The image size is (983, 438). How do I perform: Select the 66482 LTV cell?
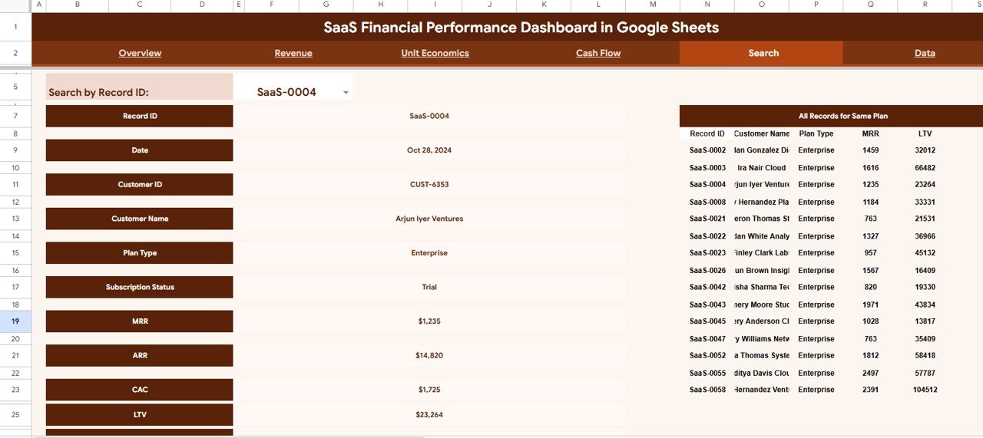925,168
